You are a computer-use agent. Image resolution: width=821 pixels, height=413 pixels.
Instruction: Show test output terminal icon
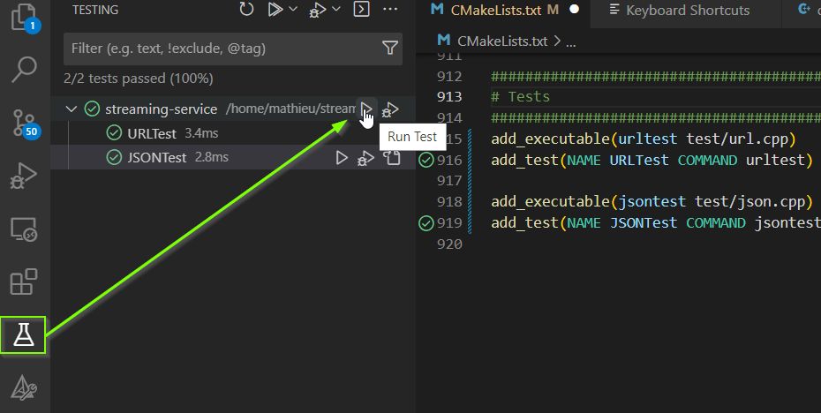pyautogui.click(x=361, y=10)
